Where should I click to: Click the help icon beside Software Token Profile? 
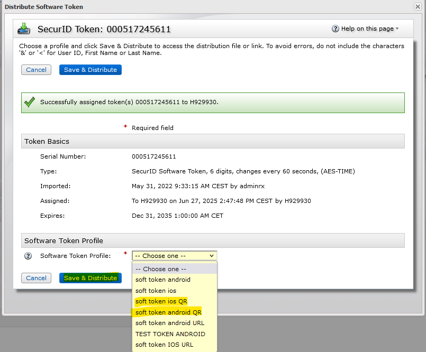[x=28, y=256]
